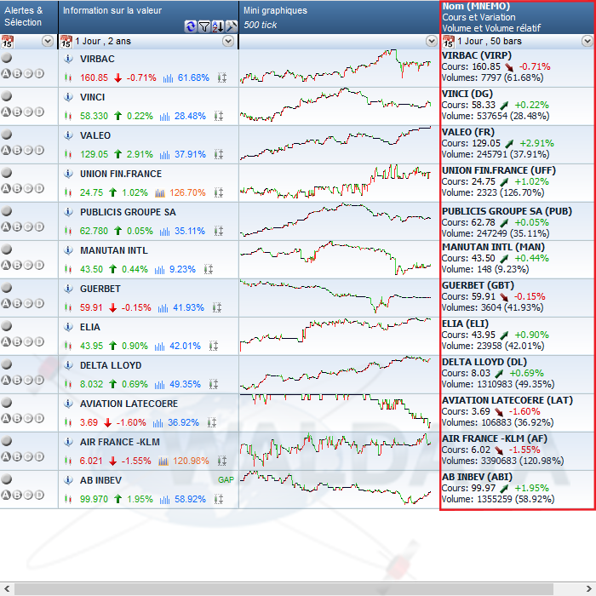Toggle selection B in the VALEO row
596x596 pixels.
[17, 150]
